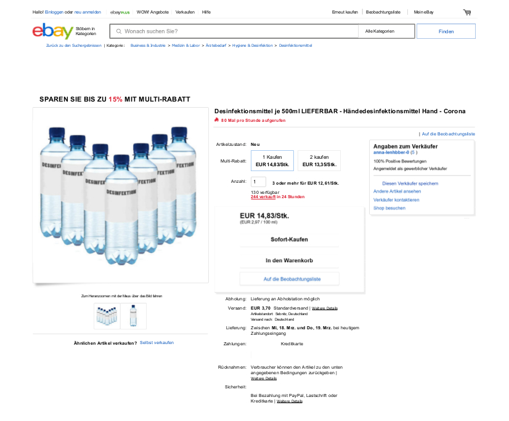Screen dimensions: 509x421
Task: Open the 'Mein eBay' menu
Action: pos(423,12)
